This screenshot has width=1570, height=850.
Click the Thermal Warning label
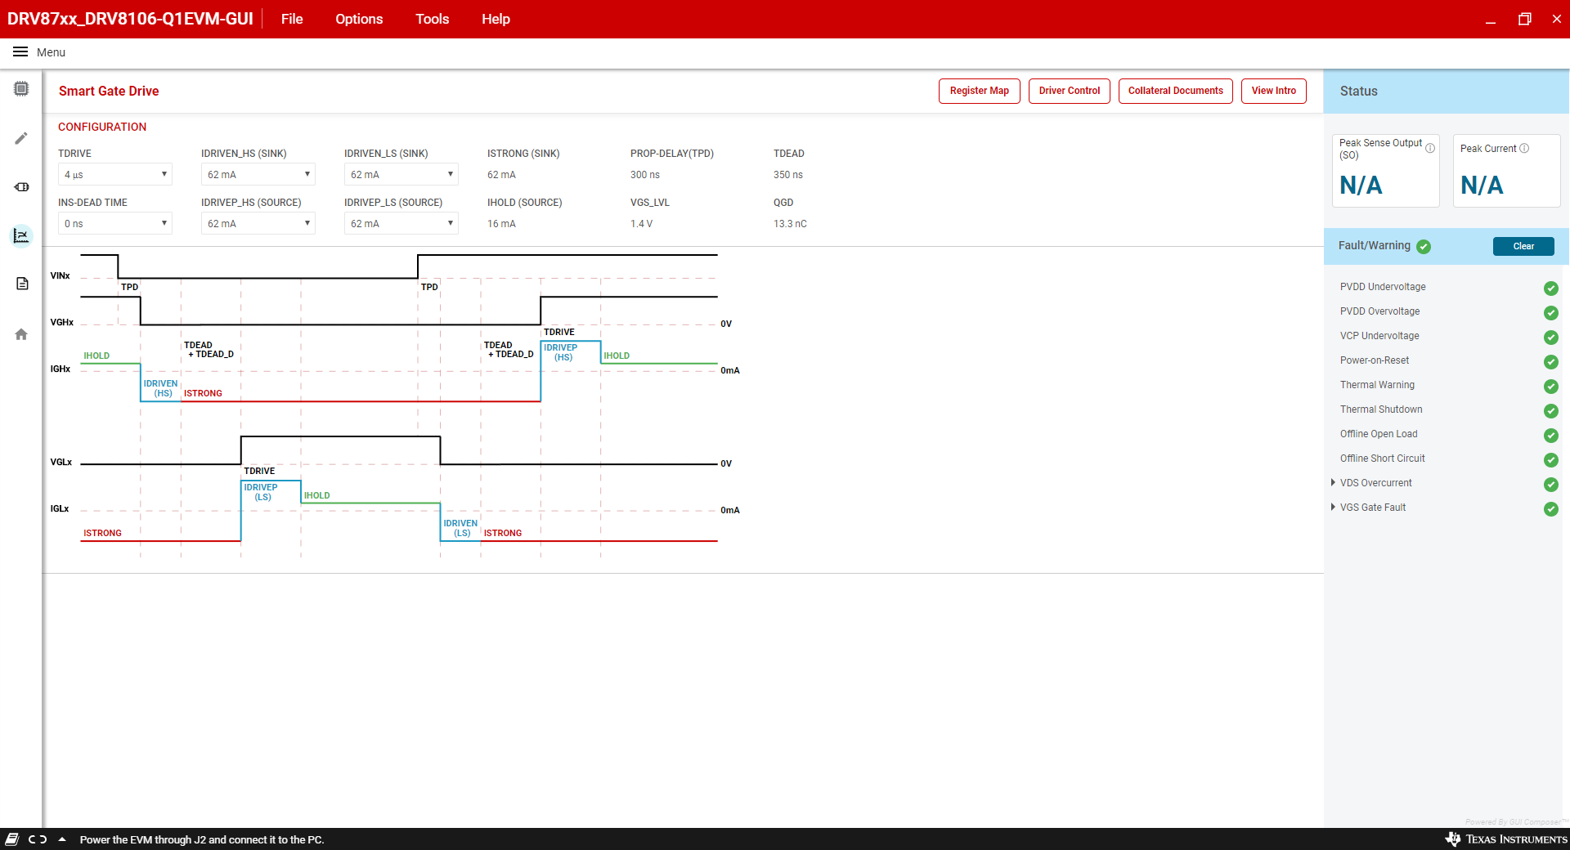1377,385
